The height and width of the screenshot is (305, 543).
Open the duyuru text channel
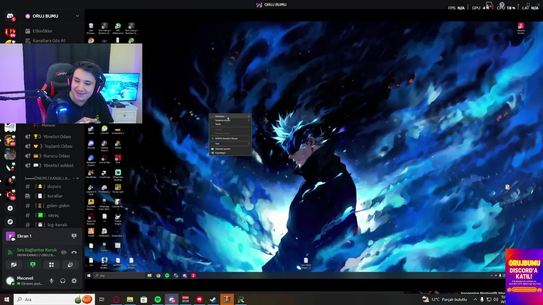click(x=52, y=186)
